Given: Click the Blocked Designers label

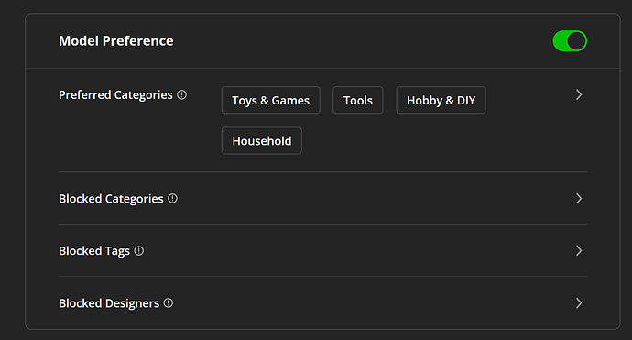Looking at the screenshot, I should (109, 303).
